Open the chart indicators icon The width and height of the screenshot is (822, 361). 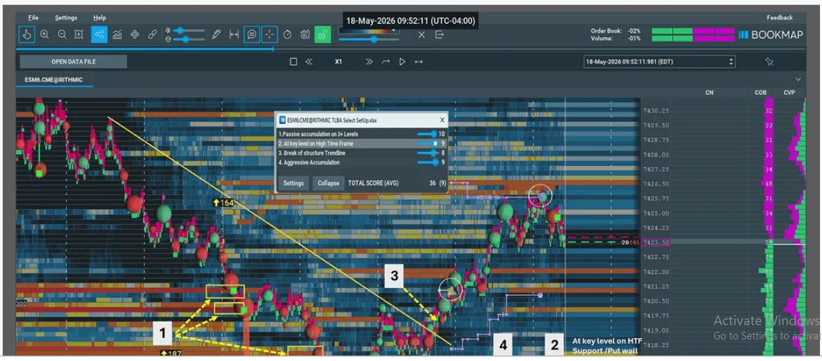(x=117, y=35)
